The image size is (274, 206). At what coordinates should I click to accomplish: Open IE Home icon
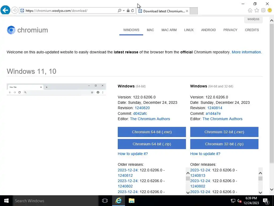click(x=250, y=10)
